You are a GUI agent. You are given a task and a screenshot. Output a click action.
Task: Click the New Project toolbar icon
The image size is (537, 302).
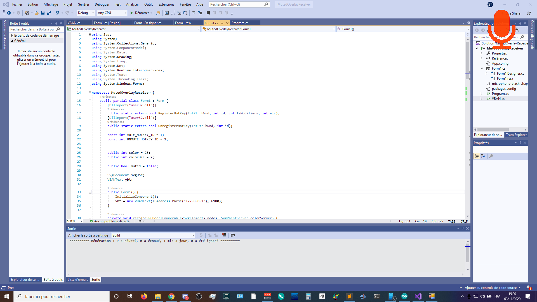27,13
